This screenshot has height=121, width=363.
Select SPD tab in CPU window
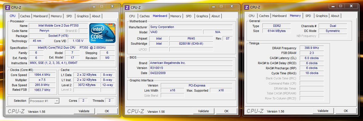[69, 16]
